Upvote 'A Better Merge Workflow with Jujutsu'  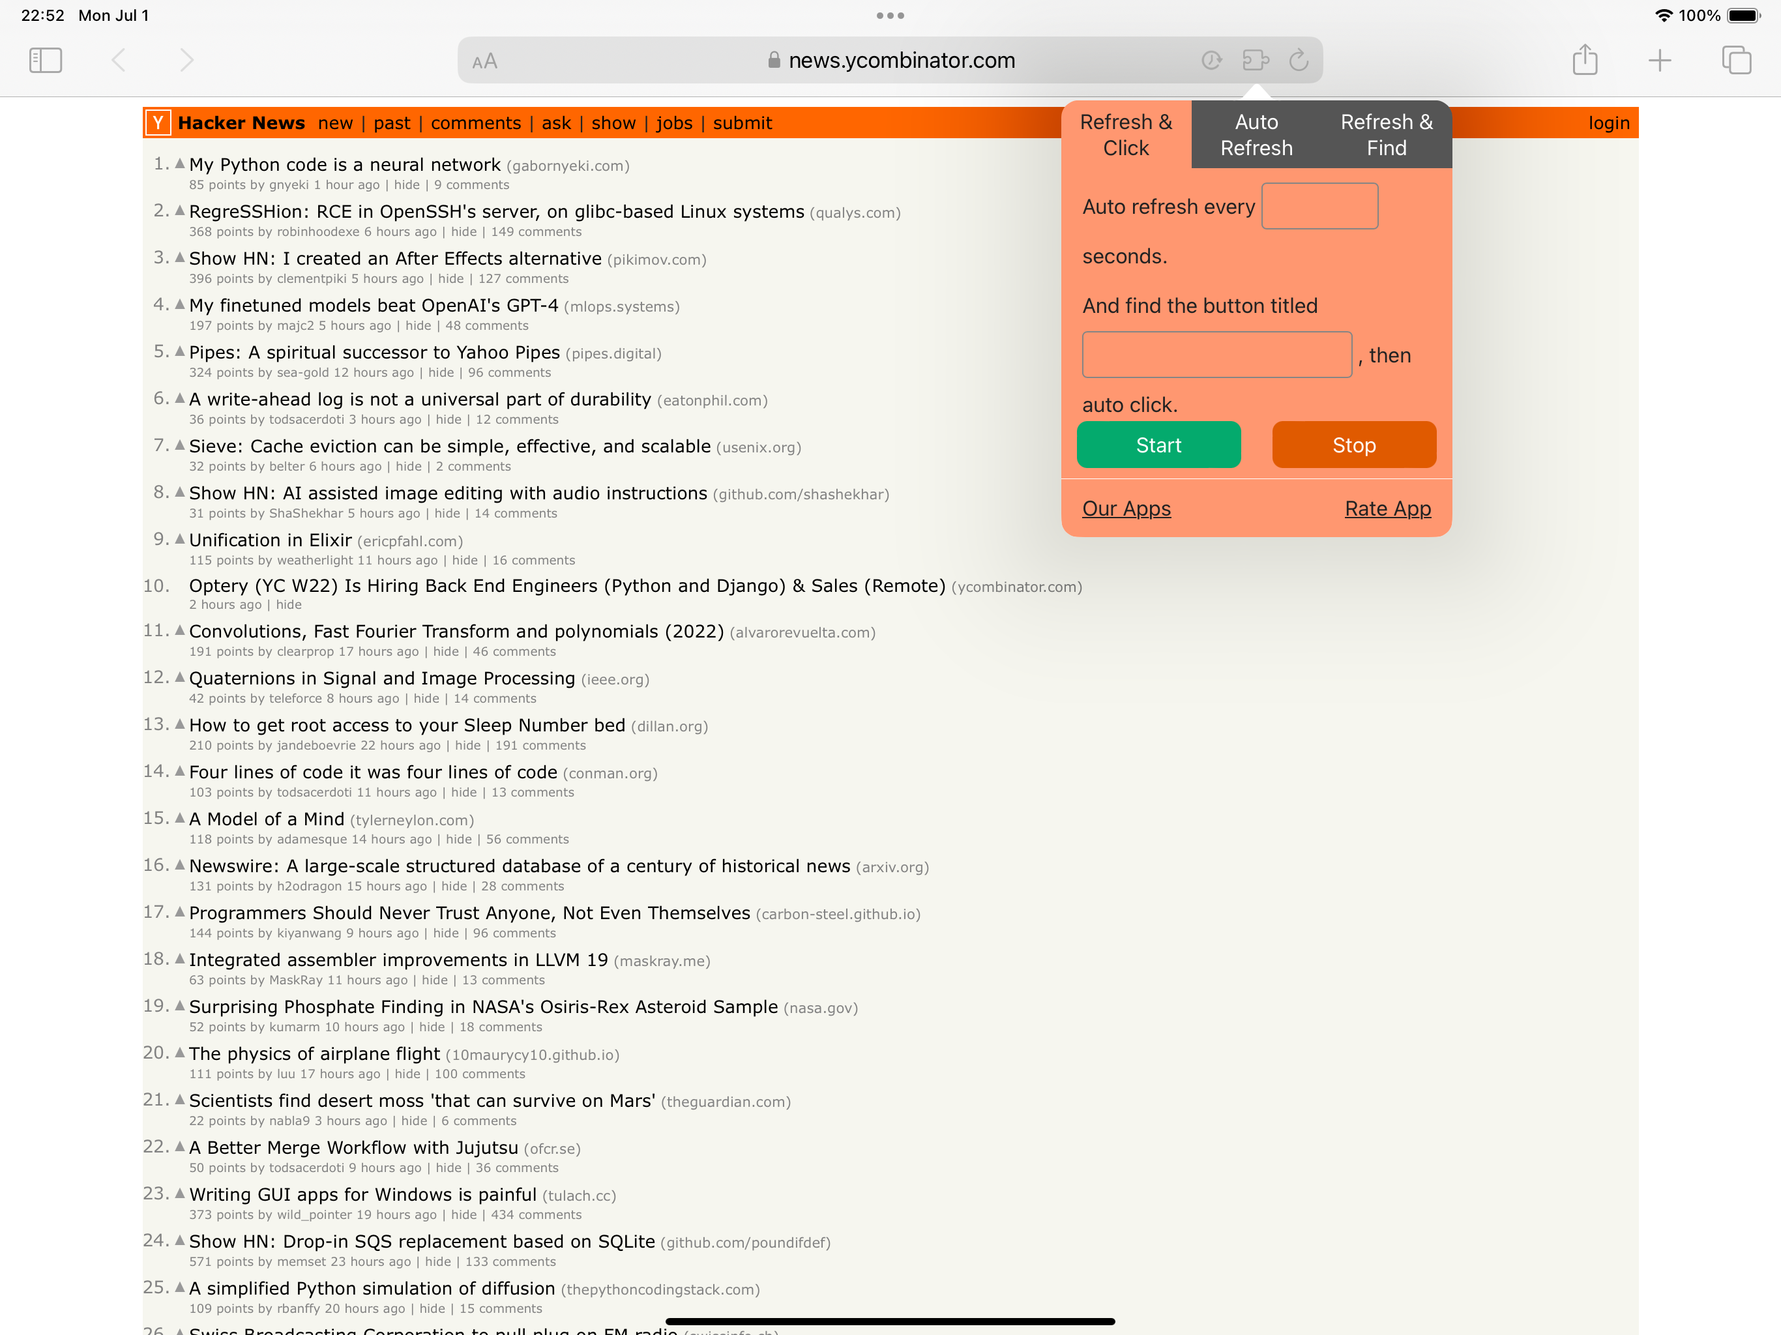pyautogui.click(x=179, y=1147)
